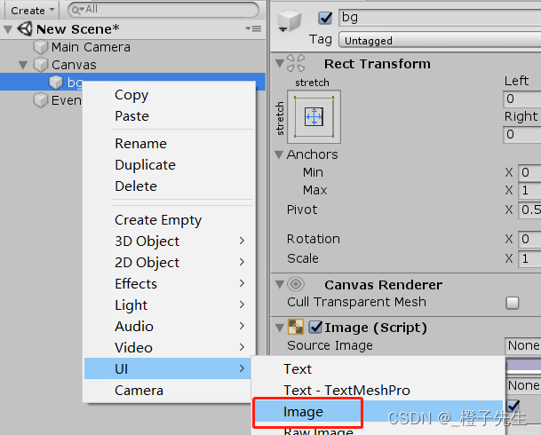Image resolution: width=541 pixels, height=435 pixels.
Task: Click the Image (Script) component icon
Action: point(296,327)
